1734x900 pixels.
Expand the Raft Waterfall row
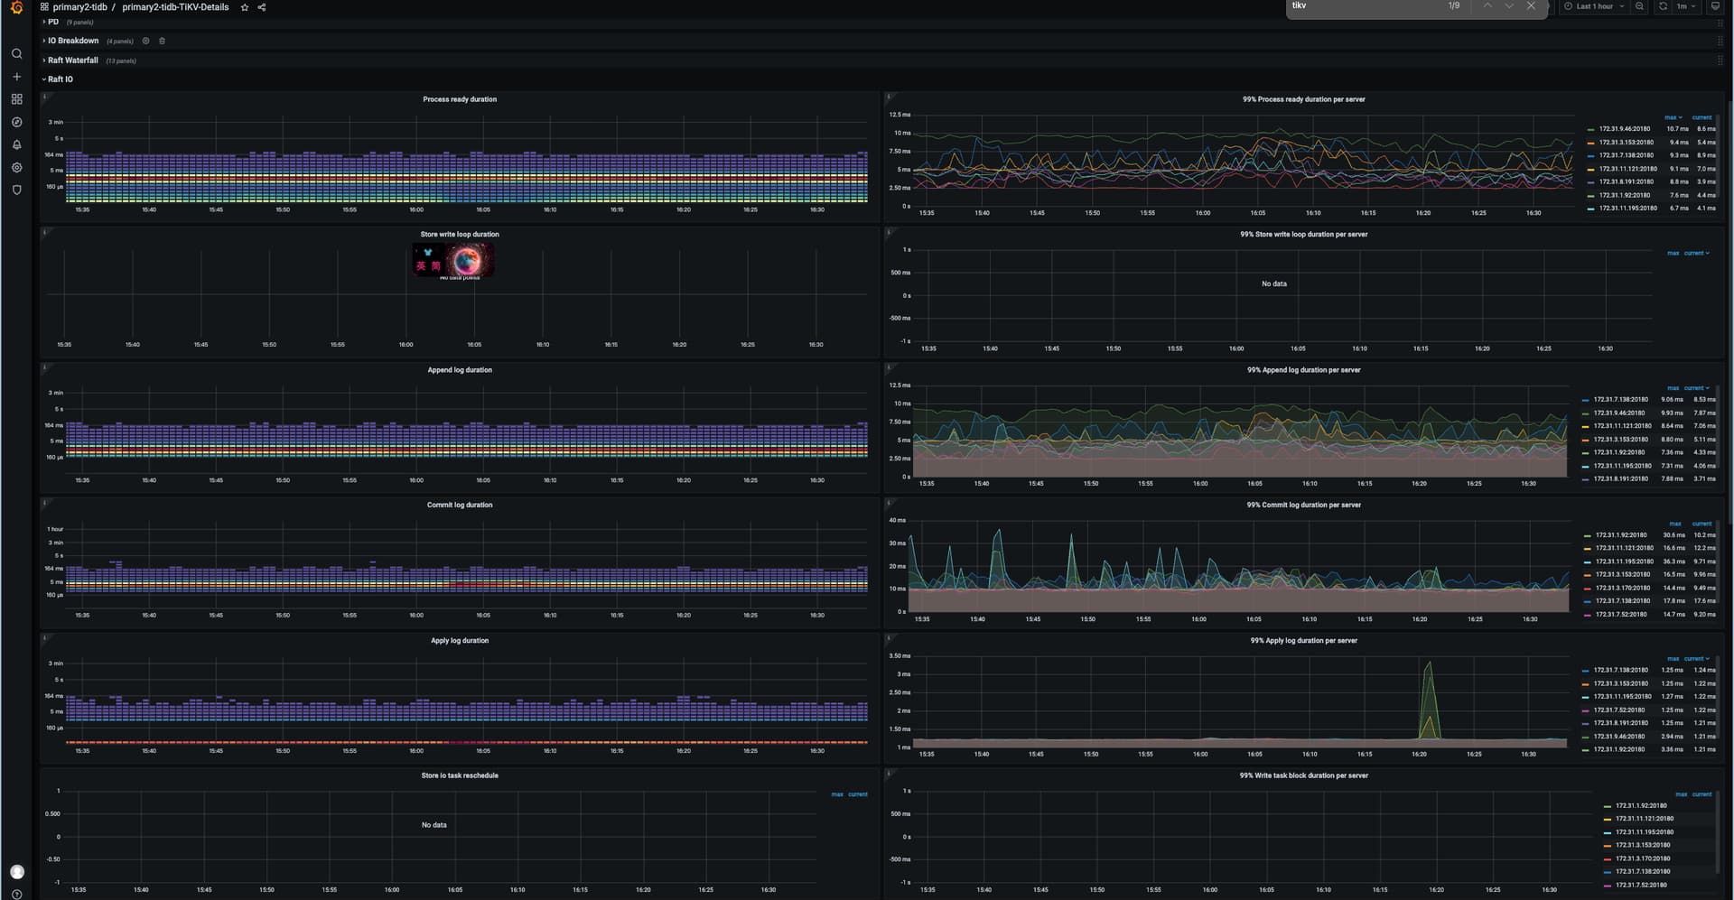(x=72, y=60)
